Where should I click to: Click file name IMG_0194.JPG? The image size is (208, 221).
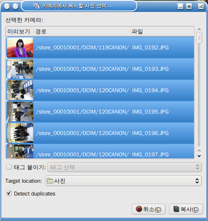(150, 91)
